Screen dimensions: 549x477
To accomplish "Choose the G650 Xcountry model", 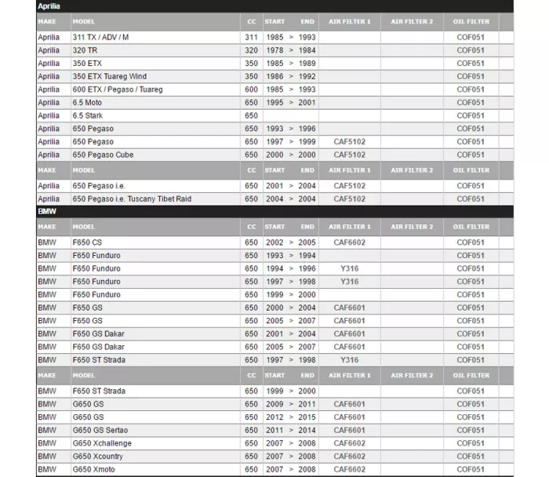I will [x=99, y=456].
